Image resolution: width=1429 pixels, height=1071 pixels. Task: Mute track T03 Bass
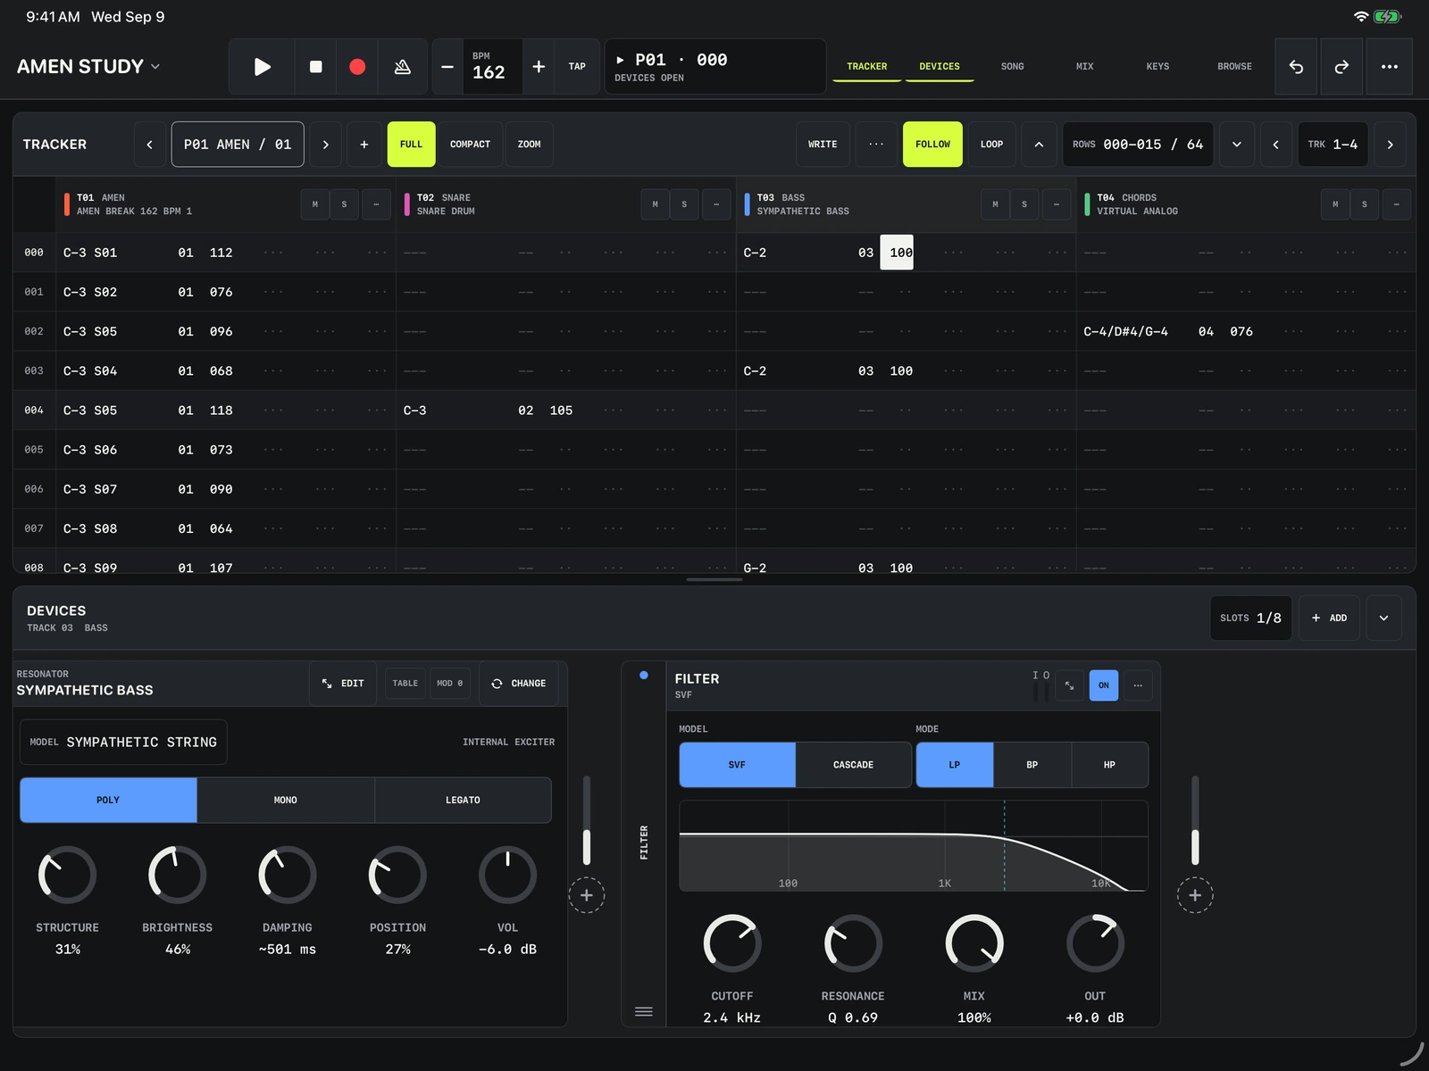(995, 204)
